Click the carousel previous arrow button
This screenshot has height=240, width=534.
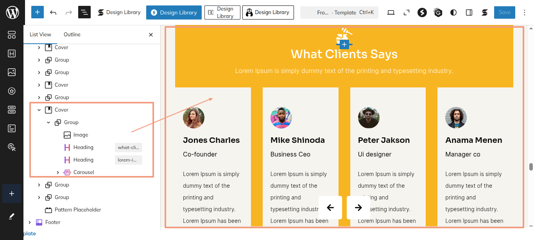[330, 208]
